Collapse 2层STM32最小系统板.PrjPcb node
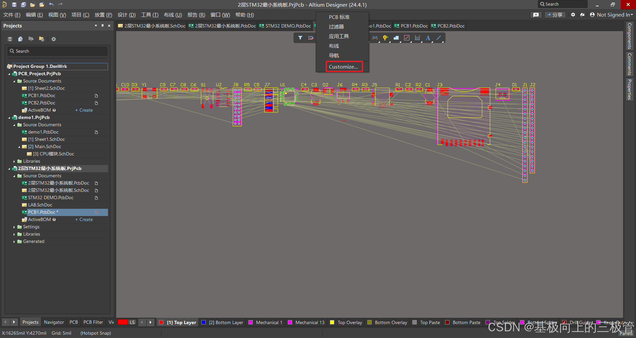 (9, 169)
